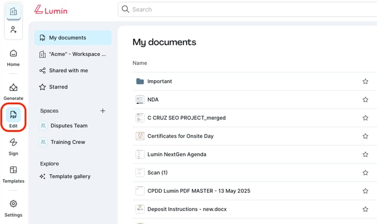
Task: Open the Generate tool
Action: (x=13, y=92)
